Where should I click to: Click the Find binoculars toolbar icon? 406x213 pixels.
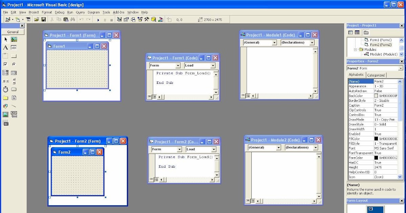click(x=72, y=20)
